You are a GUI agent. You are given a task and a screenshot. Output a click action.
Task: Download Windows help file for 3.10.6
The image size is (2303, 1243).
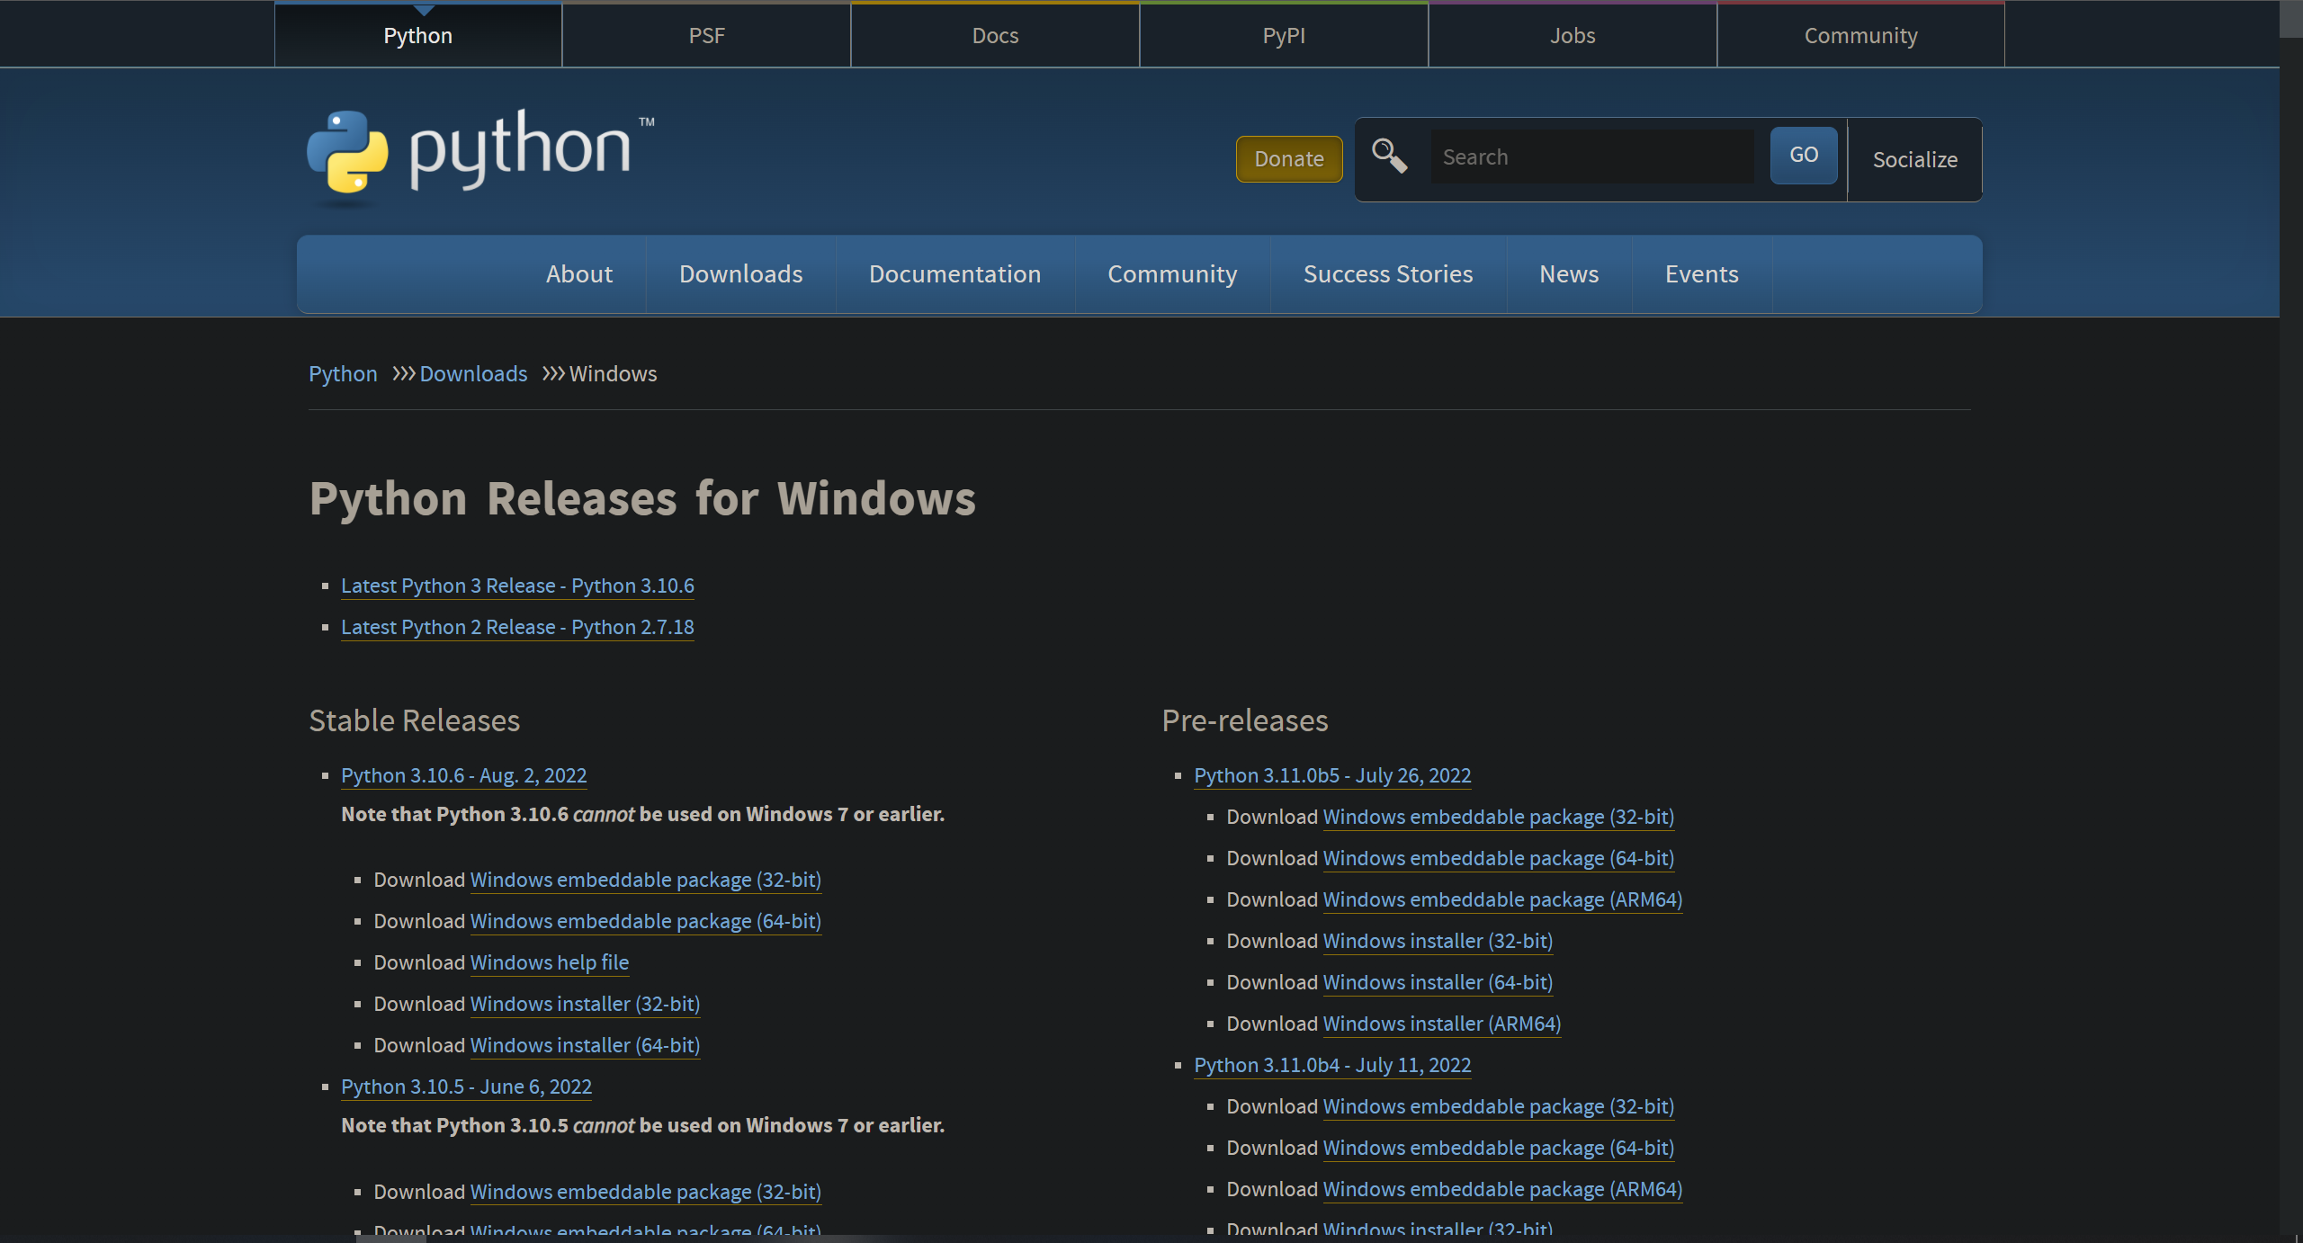(x=549, y=962)
